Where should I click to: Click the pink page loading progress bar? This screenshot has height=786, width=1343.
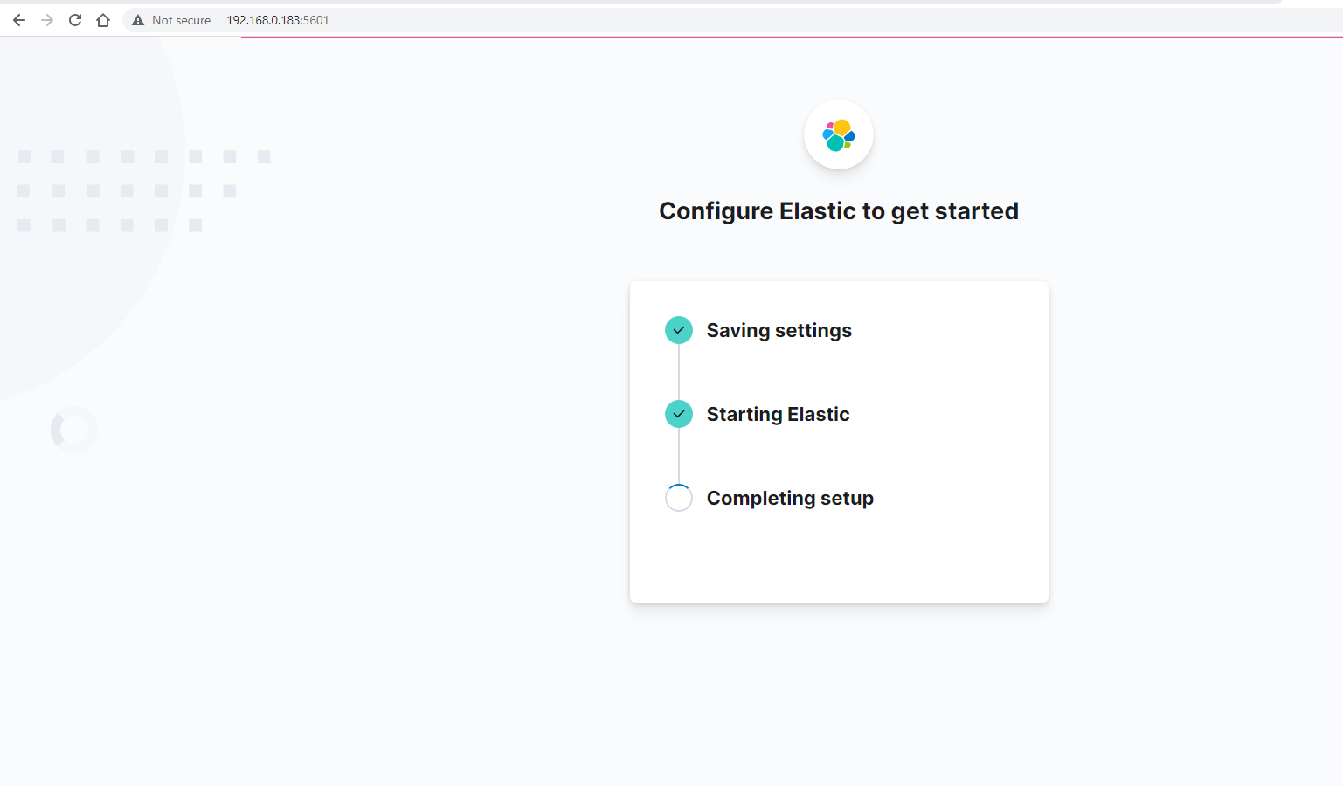792,38
